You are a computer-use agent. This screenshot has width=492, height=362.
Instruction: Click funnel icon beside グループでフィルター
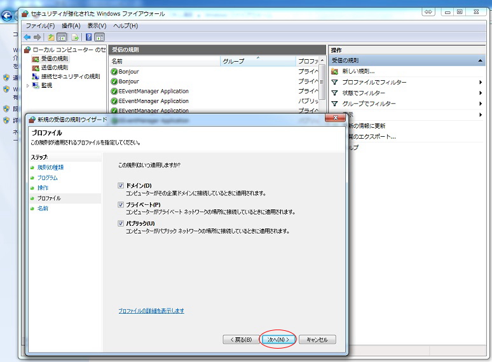[x=334, y=104]
